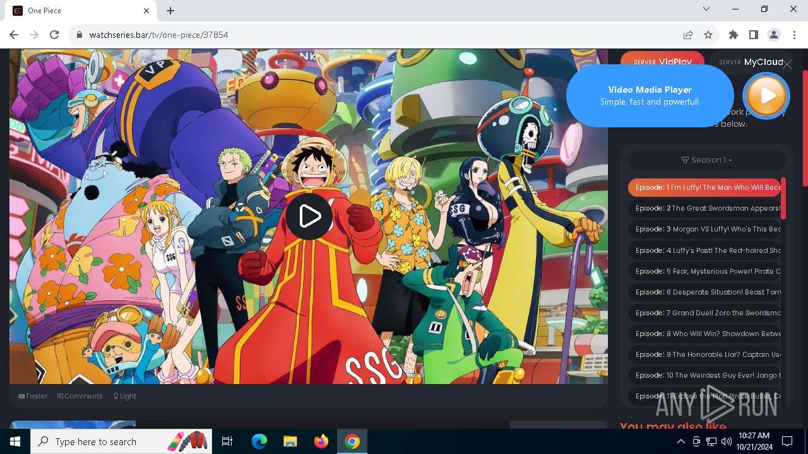Open Task View on taskbar
The width and height of the screenshot is (808, 454).
pyautogui.click(x=227, y=441)
